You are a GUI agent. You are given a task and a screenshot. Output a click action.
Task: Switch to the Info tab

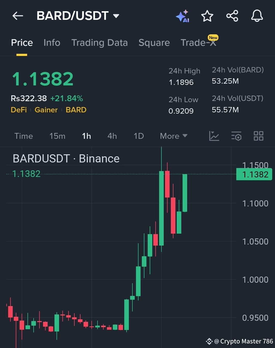click(52, 42)
